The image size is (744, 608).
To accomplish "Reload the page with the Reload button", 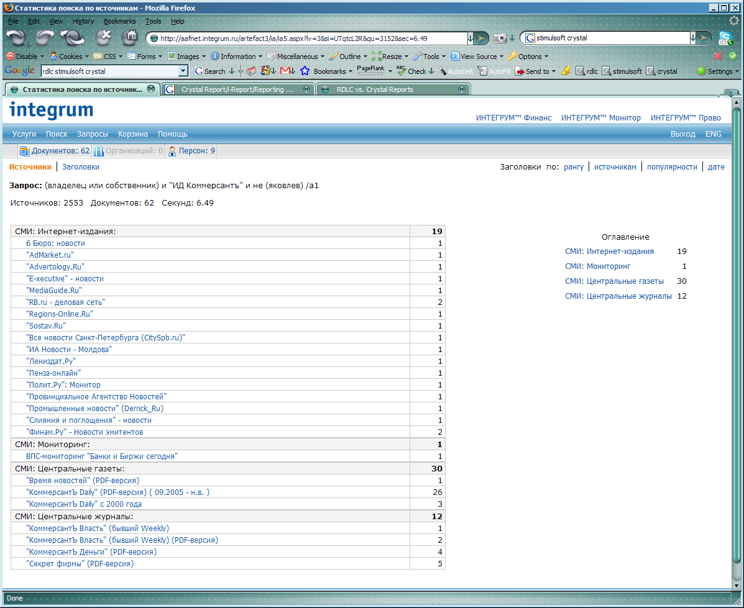I will coord(72,39).
